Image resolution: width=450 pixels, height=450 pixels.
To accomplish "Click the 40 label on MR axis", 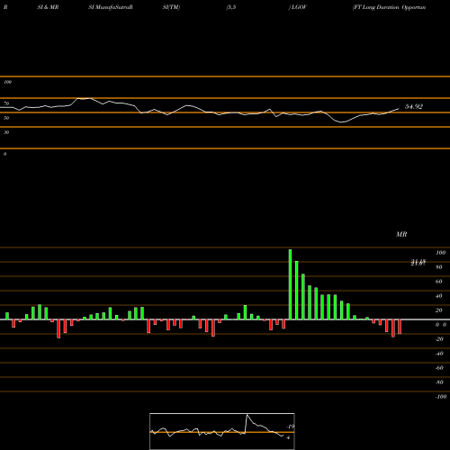I will coord(439,296).
